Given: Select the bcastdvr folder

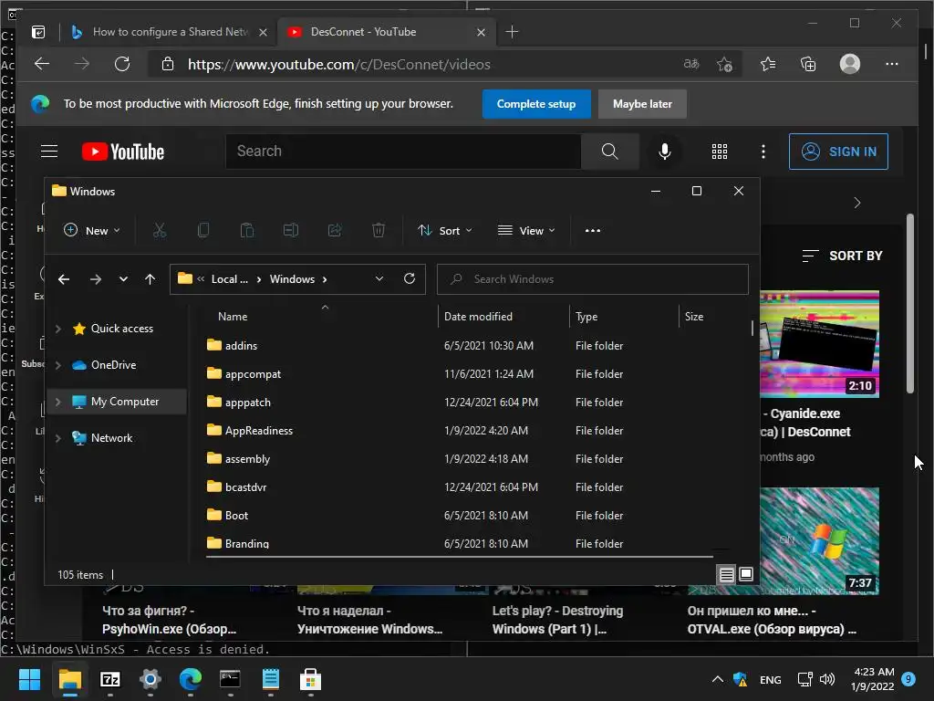Looking at the screenshot, I should [x=245, y=487].
